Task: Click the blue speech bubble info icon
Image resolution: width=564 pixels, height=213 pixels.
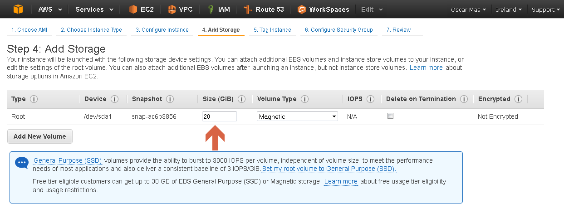Action: pos(22,163)
